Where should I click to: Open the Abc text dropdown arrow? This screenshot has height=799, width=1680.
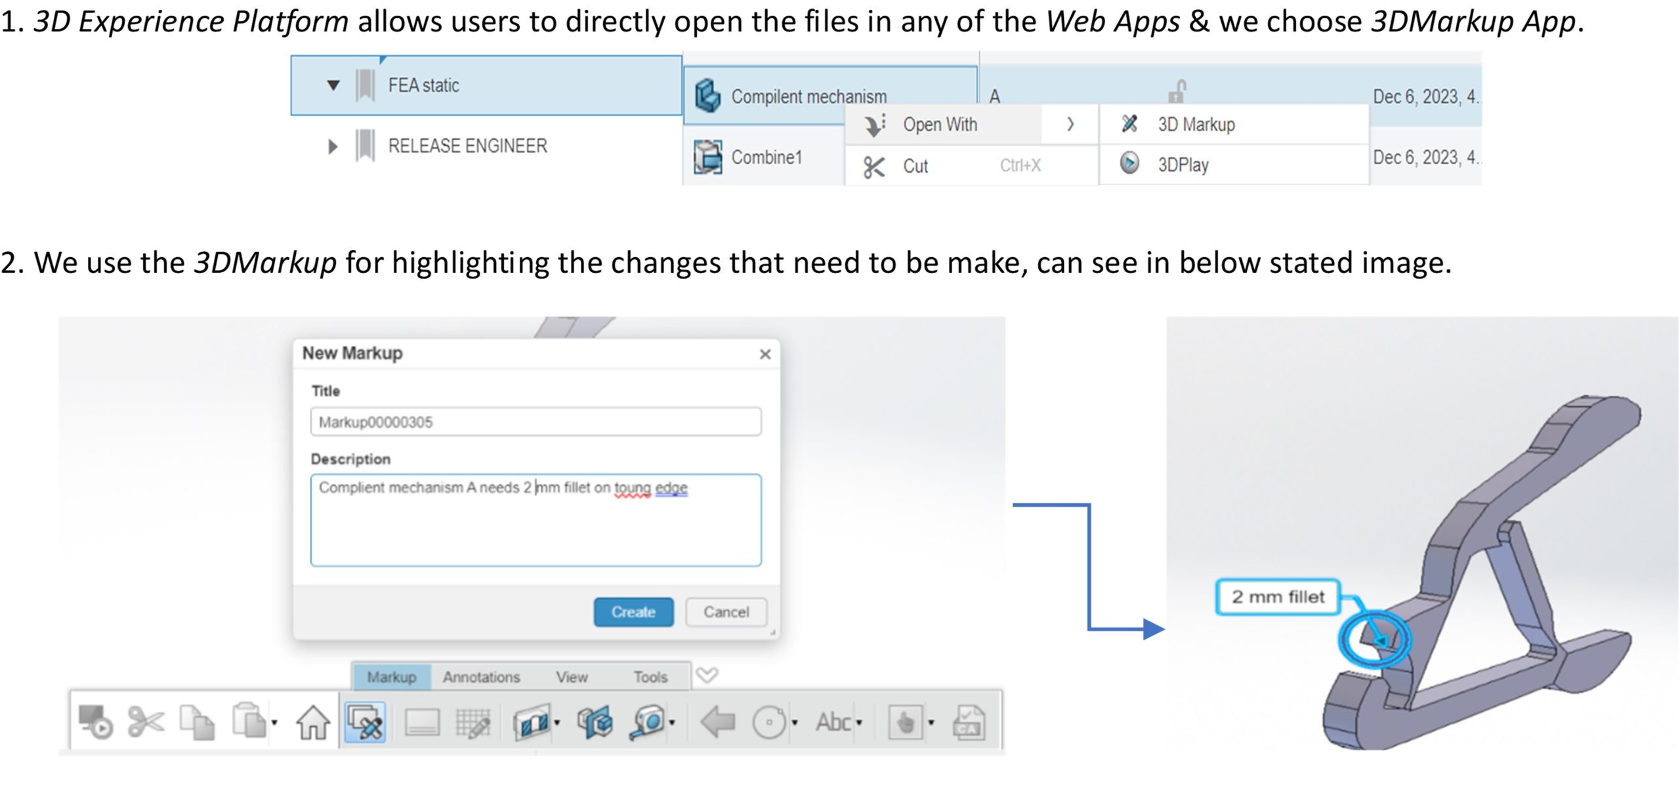(859, 723)
